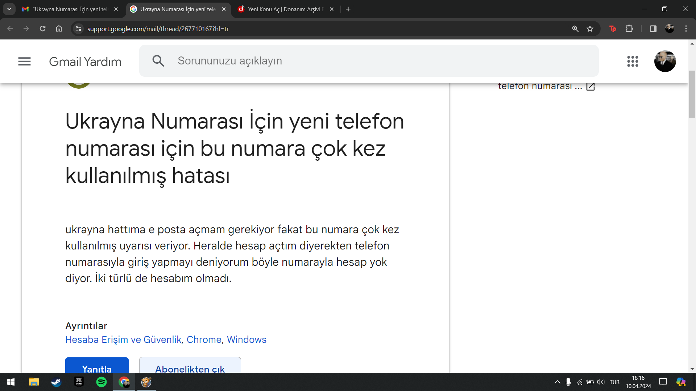The image size is (696, 391).
Task: Go back to the previous page
Action: 10,29
